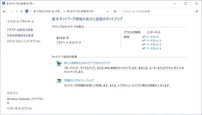Refresh the Network and Sharing Center

click(x=115, y=11)
